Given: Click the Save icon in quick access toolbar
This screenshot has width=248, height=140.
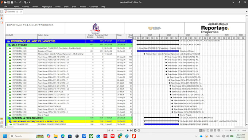Looking at the screenshot, I should click(8, 2).
